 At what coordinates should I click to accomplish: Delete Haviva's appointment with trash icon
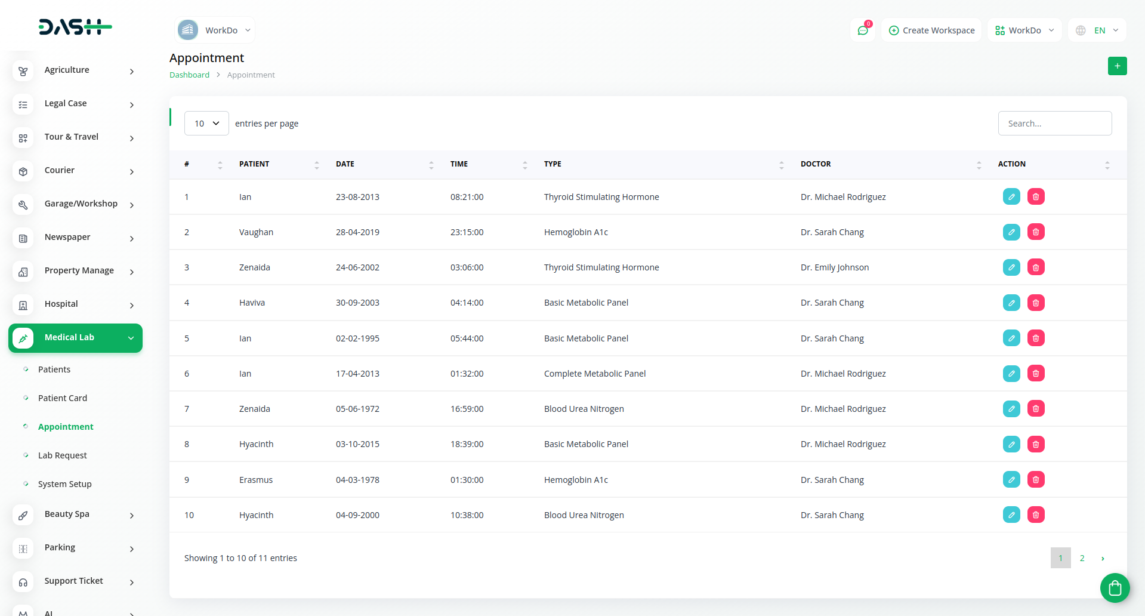1036,303
